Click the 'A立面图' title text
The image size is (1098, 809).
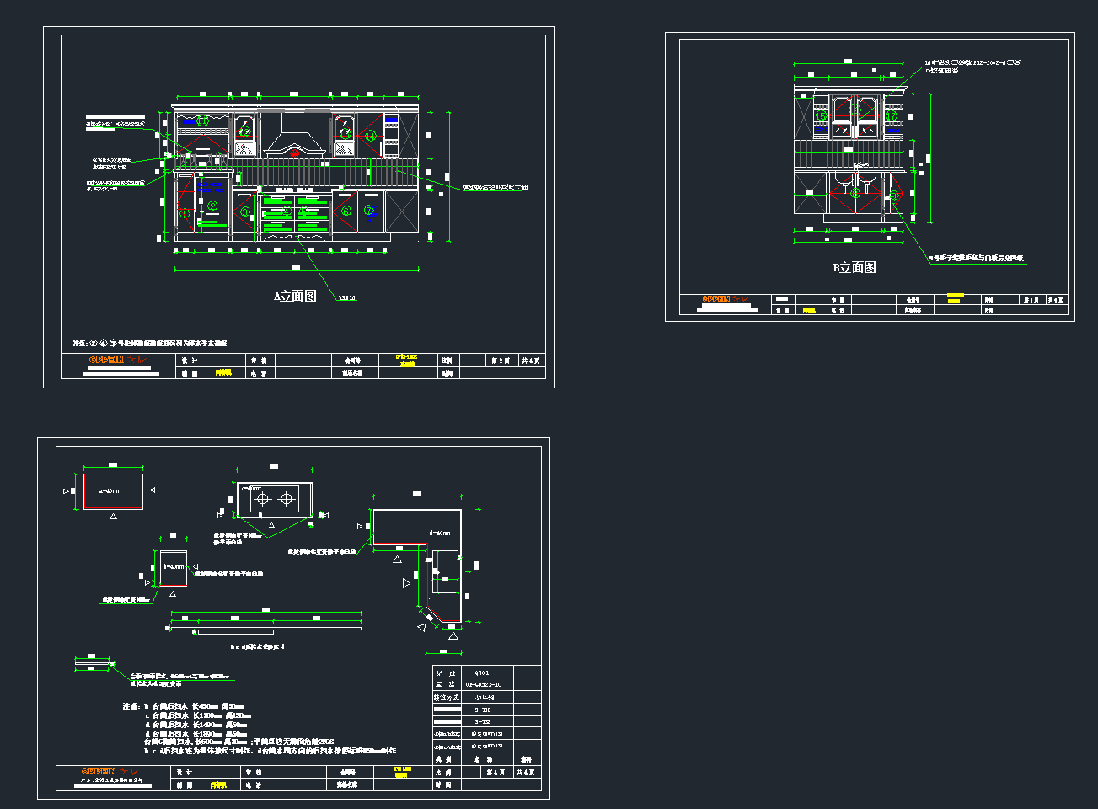[x=295, y=296]
